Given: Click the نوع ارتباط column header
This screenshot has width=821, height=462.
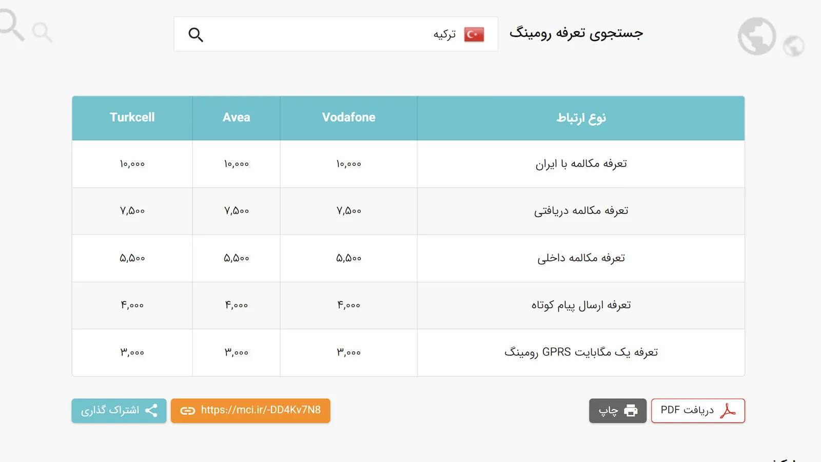Looking at the screenshot, I should point(581,118).
